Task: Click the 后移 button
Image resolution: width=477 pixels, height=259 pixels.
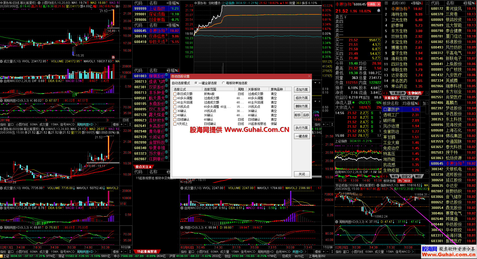Action: click(306, 115)
